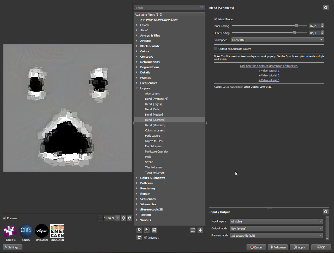
Task: Open the Colorspace dropdown
Action: tap(278, 40)
